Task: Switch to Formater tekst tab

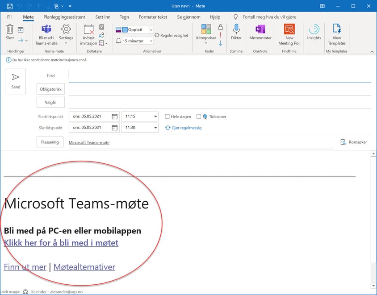Action: (x=153, y=17)
